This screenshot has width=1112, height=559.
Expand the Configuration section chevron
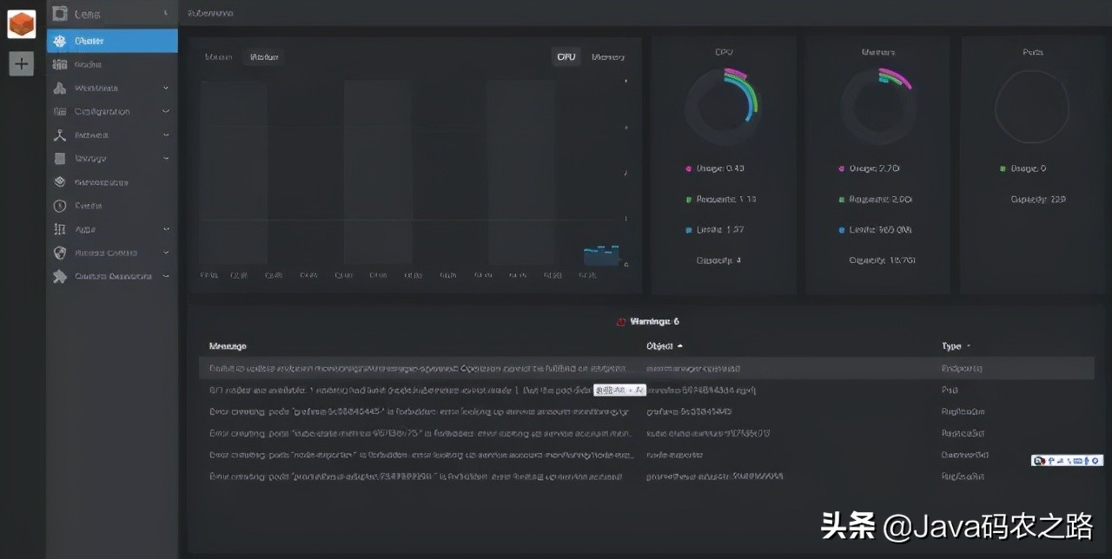(166, 111)
